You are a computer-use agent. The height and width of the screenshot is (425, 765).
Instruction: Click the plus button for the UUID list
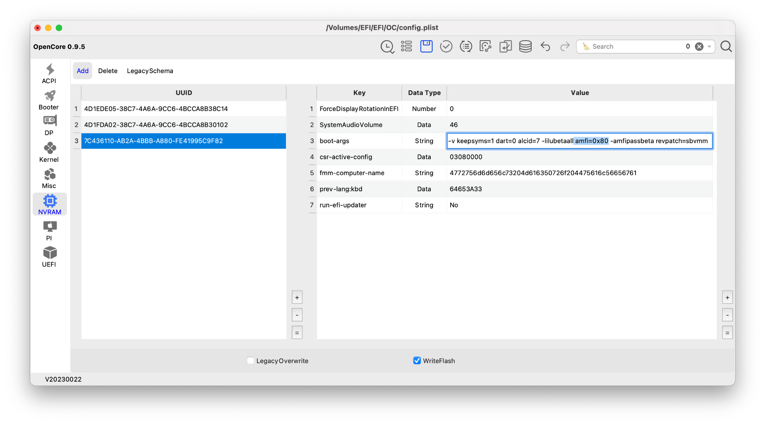(297, 297)
